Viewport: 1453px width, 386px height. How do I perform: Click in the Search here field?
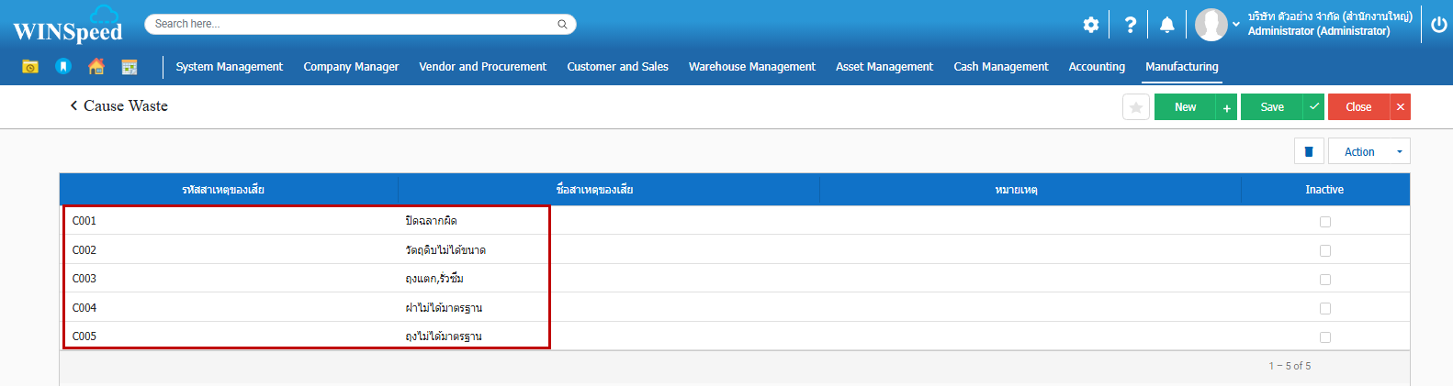pyautogui.click(x=354, y=24)
